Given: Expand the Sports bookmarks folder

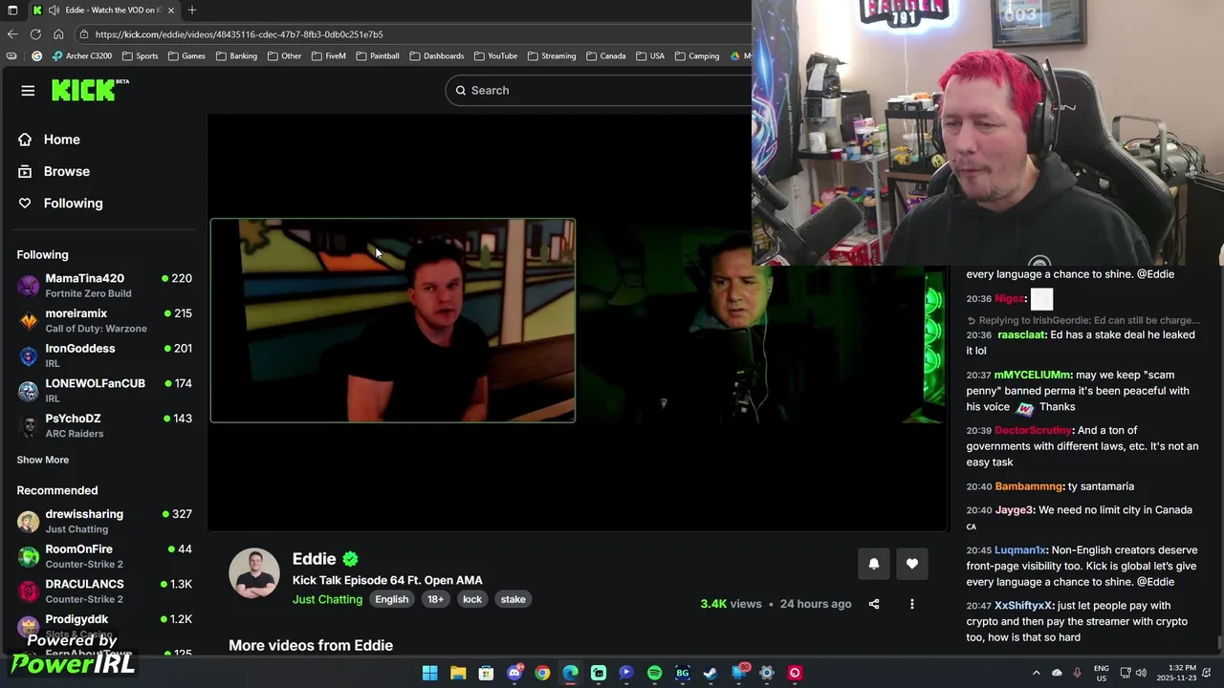Looking at the screenshot, I should [141, 56].
